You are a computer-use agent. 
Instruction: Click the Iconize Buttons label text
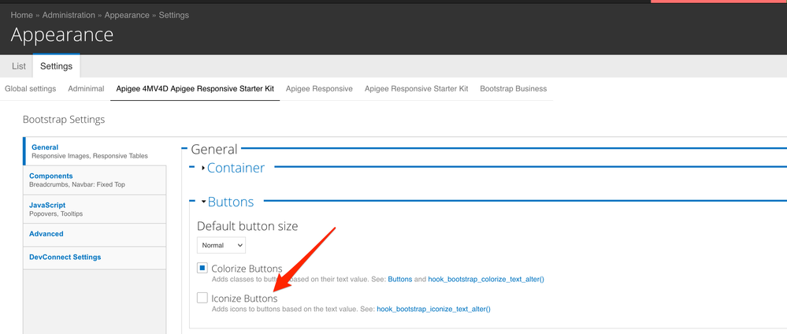[x=244, y=299]
